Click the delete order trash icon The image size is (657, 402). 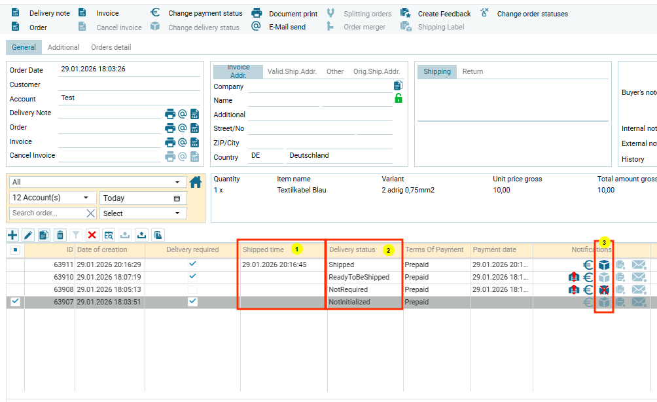[x=60, y=235]
